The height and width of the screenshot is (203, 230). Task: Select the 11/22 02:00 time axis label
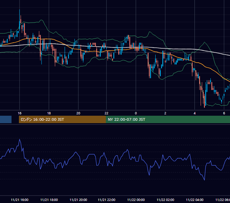pyautogui.click(x=165, y=200)
